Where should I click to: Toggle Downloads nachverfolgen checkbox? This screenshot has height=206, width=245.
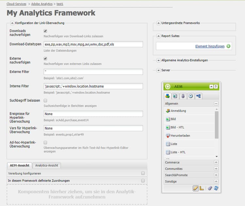(x=45, y=31)
